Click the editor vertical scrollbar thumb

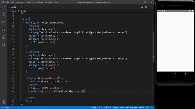click(x=154, y=47)
